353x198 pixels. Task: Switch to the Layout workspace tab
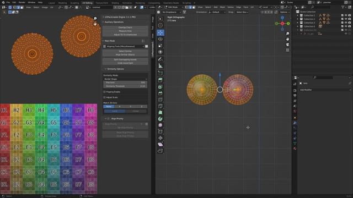pos(51,3)
